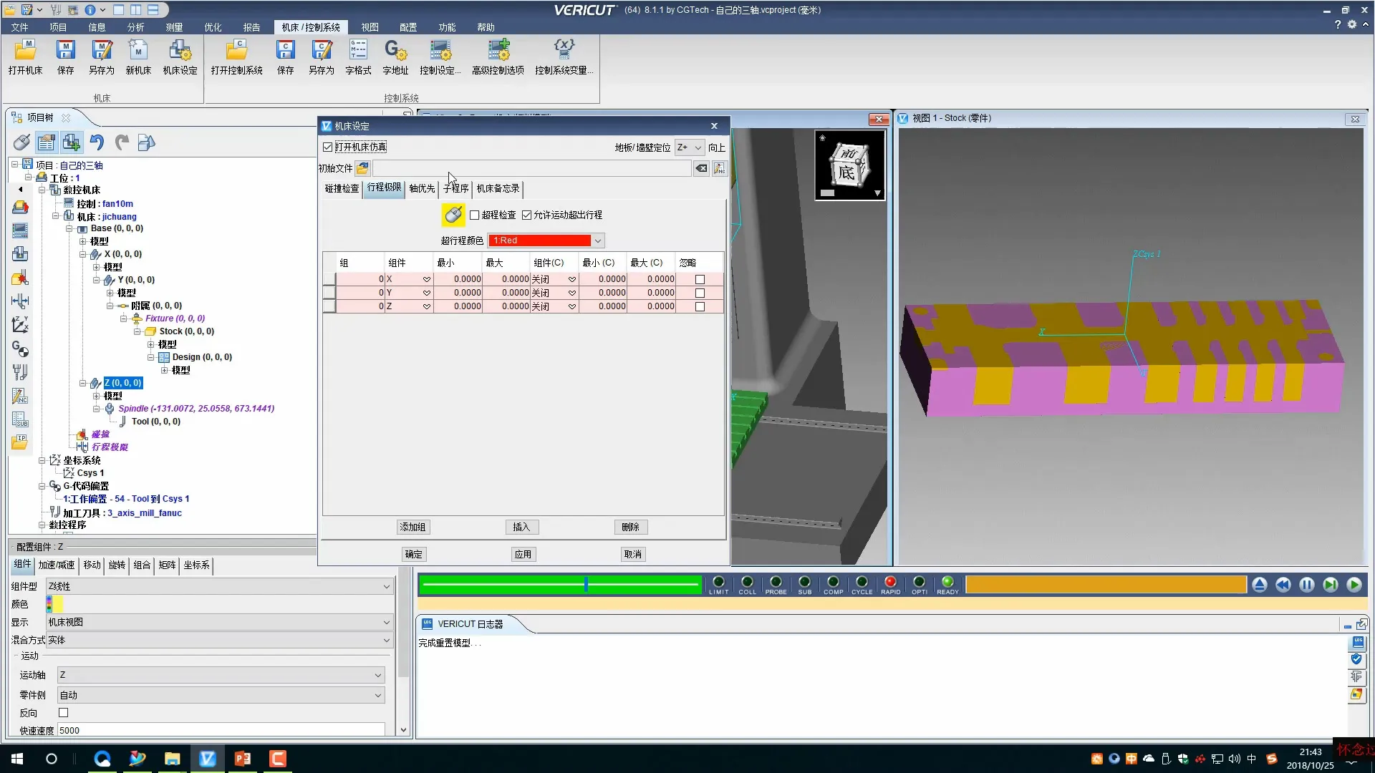Uncheck the 打开机床仿真 (Machine Simulation) checkbox

(x=328, y=147)
